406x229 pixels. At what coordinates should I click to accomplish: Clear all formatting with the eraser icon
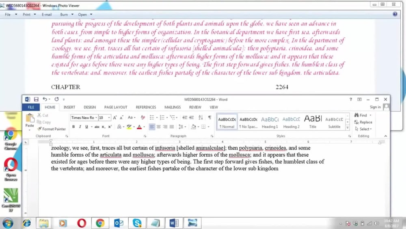point(143,118)
